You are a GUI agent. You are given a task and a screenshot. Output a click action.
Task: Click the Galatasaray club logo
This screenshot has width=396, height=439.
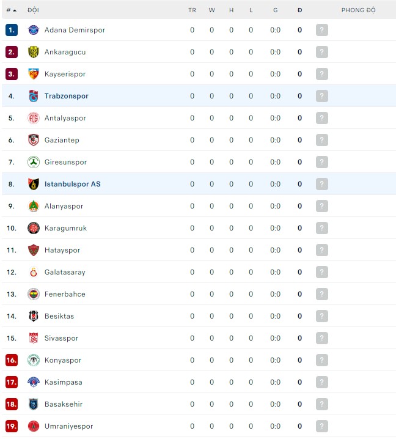34,272
